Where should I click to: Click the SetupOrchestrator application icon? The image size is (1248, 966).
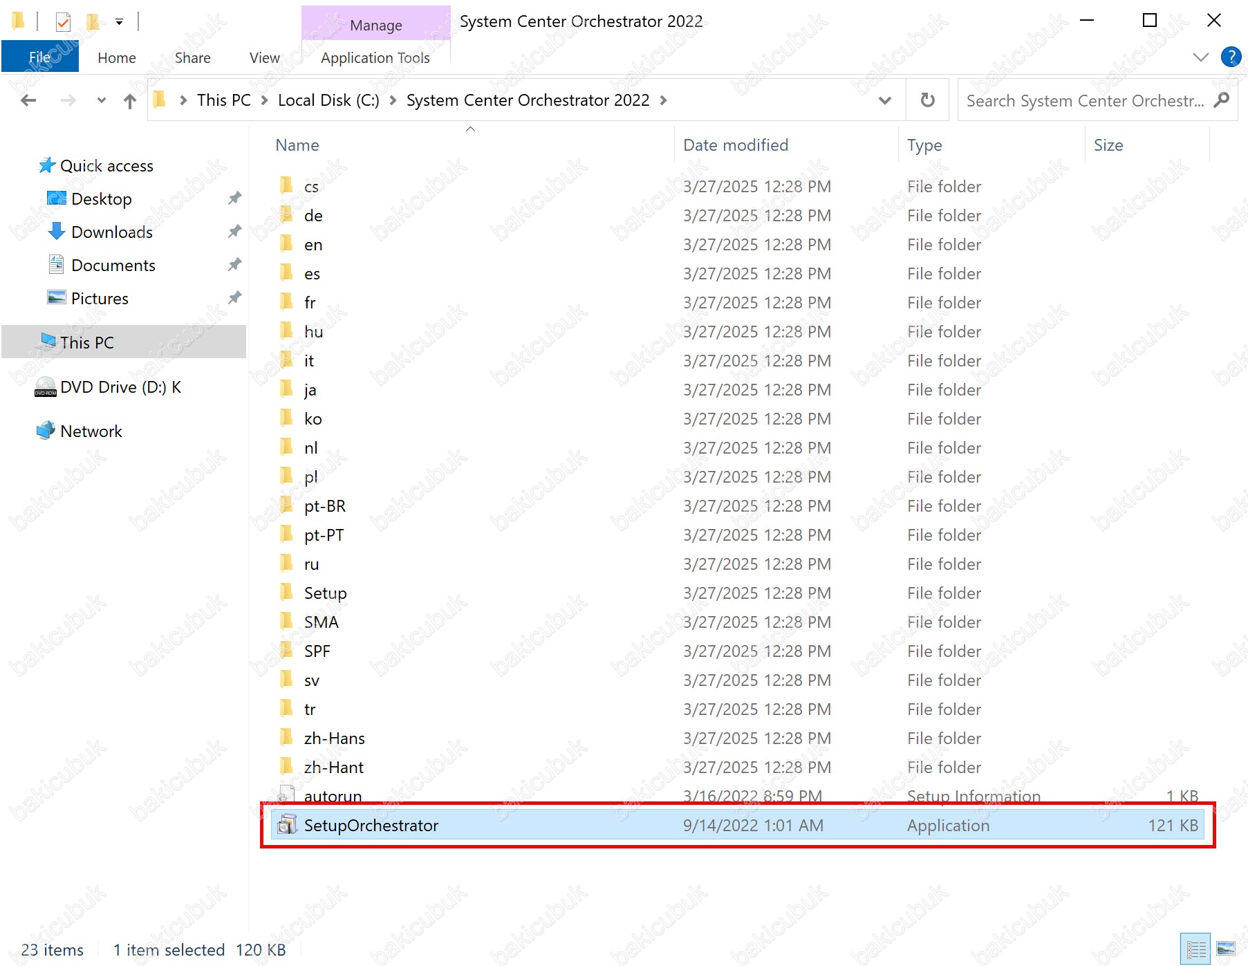(x=286, y=824)
